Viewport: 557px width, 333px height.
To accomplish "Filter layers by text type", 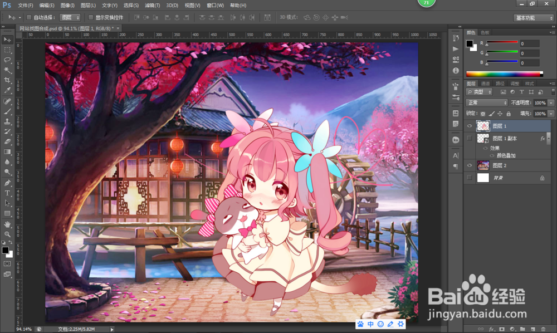I will point(521,92).
